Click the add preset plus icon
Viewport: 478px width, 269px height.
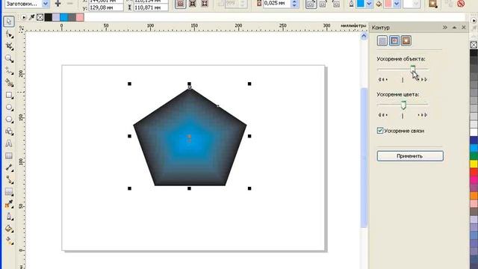click(58, 4)
